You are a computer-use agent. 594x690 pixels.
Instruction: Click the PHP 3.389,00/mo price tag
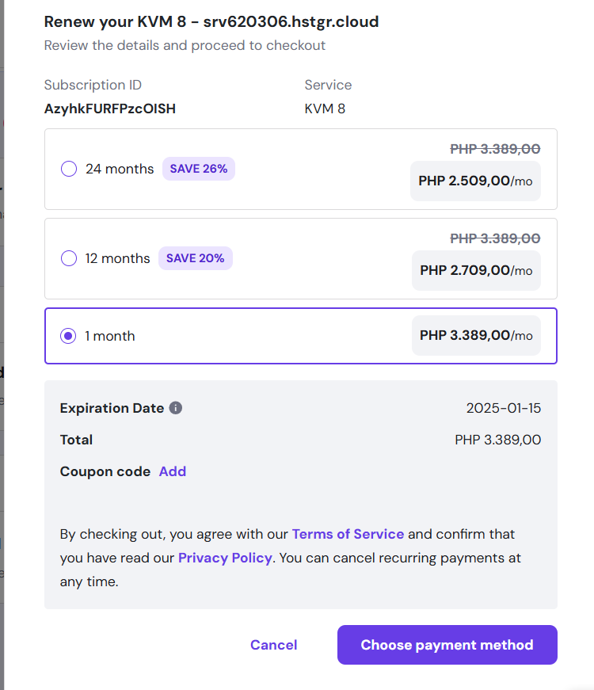[476, 336]
